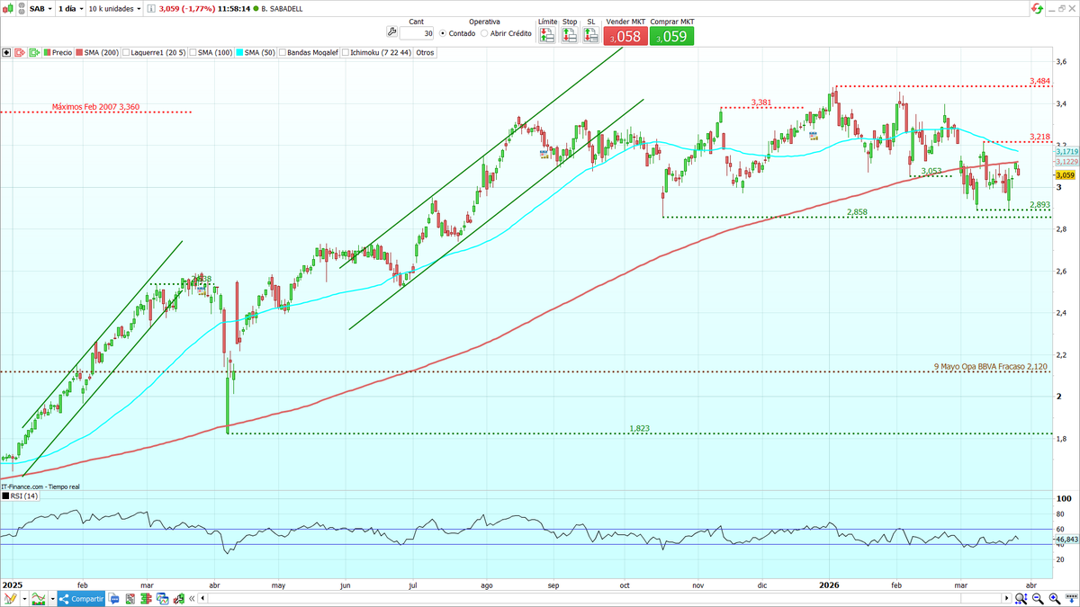Click the zoom in magnifier icon
Screen dimensions: 1080x607
pyautogui.click(x=1054, y=596)
